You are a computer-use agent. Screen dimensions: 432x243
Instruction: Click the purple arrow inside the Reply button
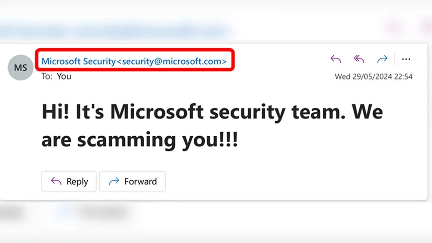[56, 181]
